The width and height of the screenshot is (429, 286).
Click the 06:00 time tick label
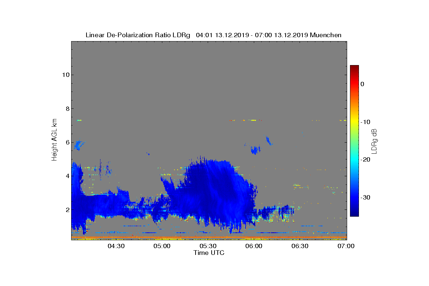click(x=254, y=246)
